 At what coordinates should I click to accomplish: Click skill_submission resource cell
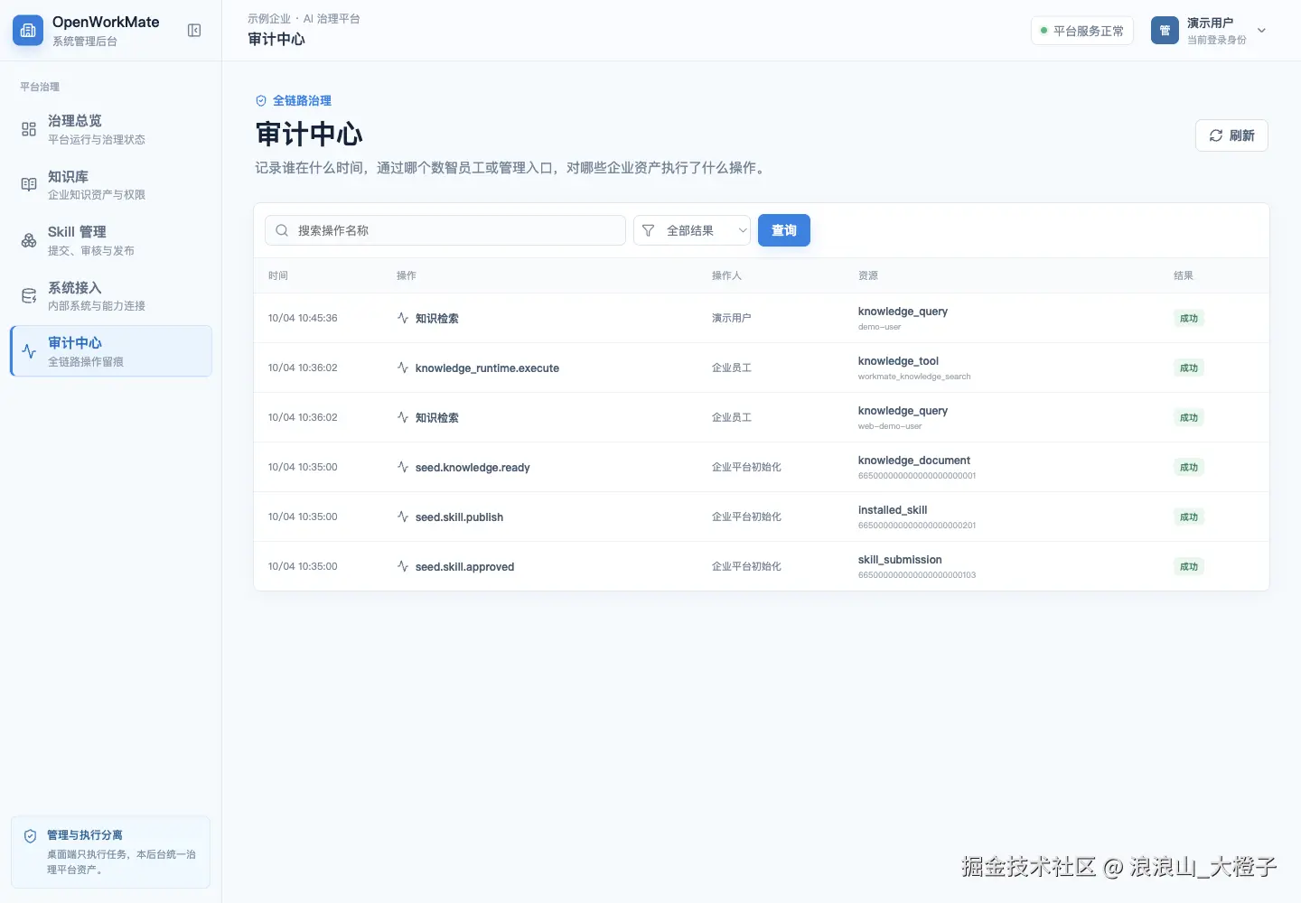[917, 566]
